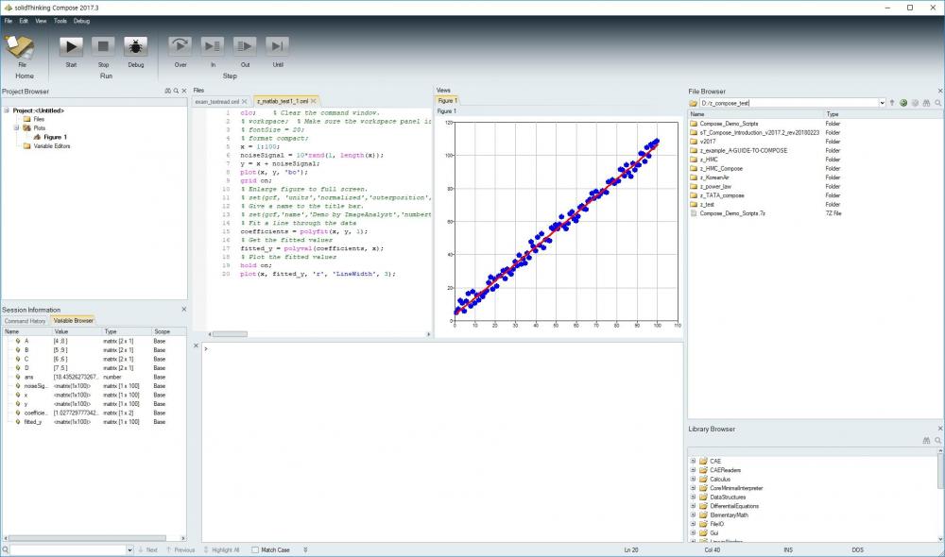Click magnifier search icon in File Browser
945x557 pixels.
pos(937,103)
